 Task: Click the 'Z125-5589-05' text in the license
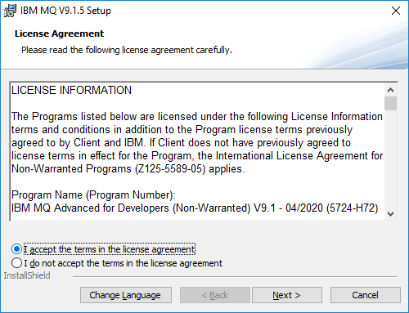170,169
